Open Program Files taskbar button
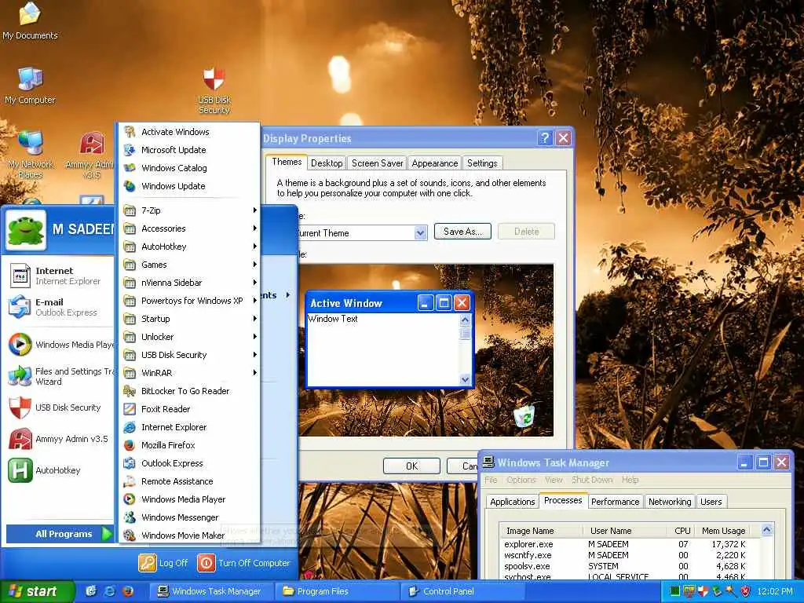804x603 pixels. (338, 591)
